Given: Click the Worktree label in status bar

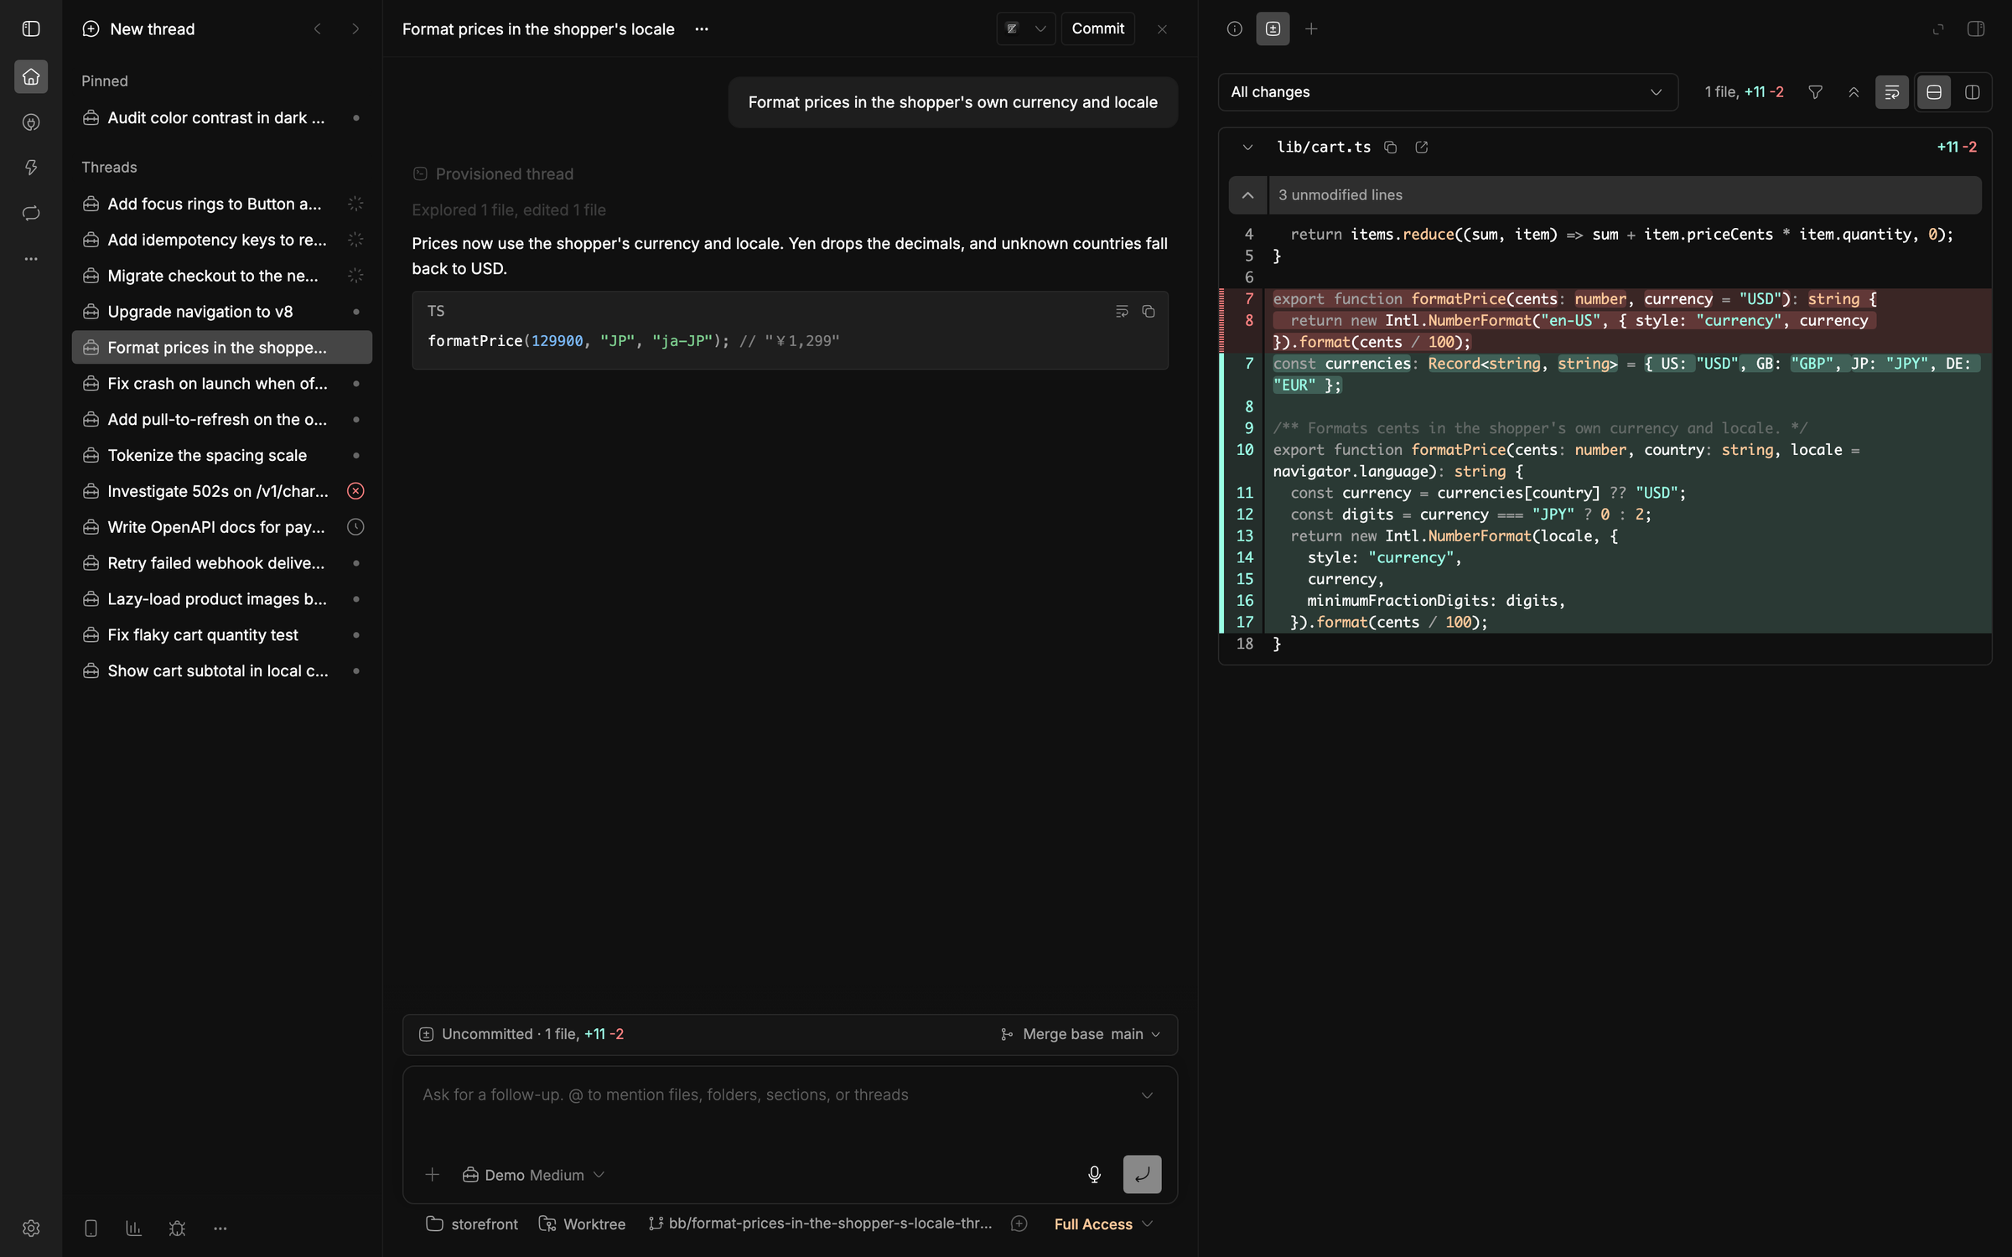Looking at the screenshot, I should [x=582, y=1224].
